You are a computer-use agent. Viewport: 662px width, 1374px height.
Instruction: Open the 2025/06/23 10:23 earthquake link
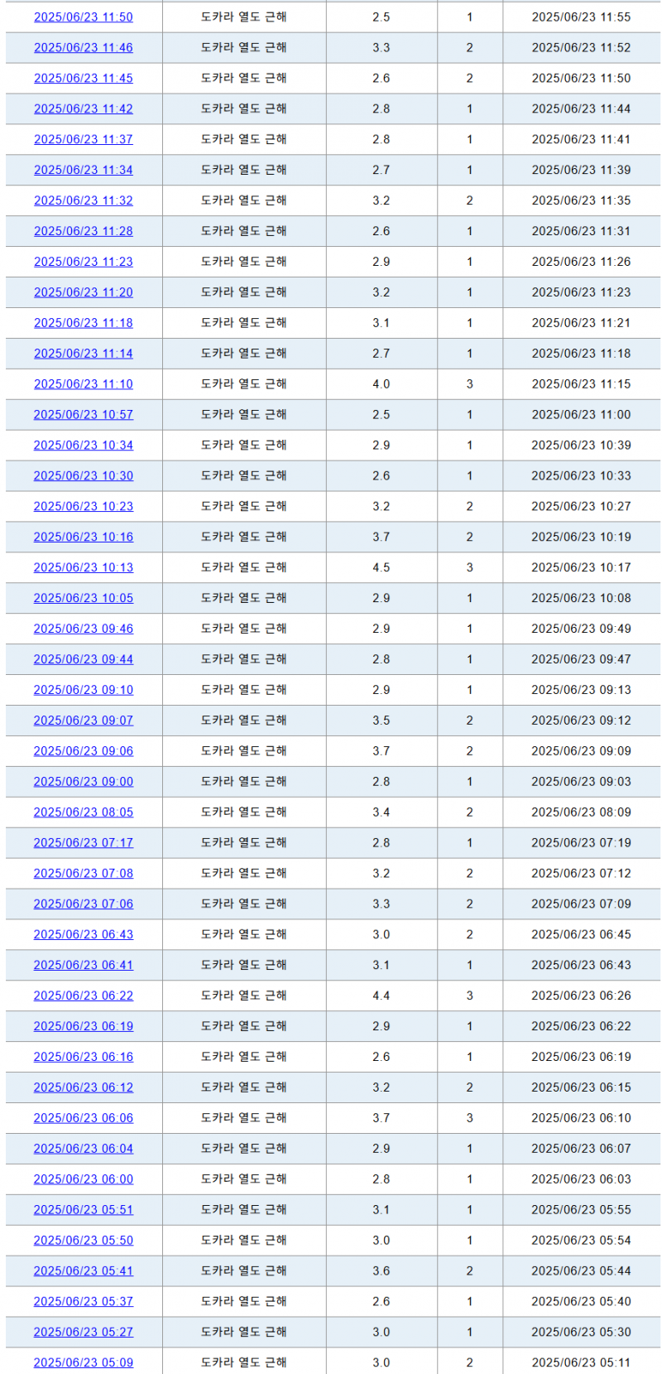point(84,507)
